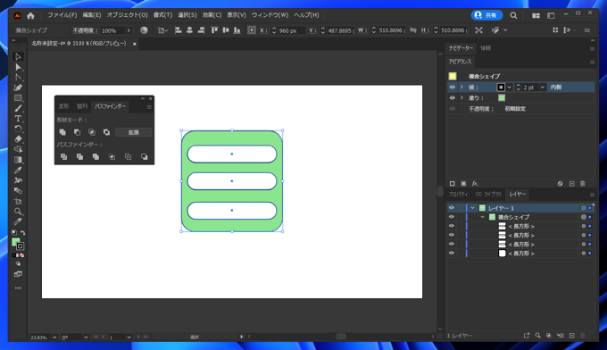The image size is (607, 350).
Task: Select the Pen tool
Action: point(18,87)
